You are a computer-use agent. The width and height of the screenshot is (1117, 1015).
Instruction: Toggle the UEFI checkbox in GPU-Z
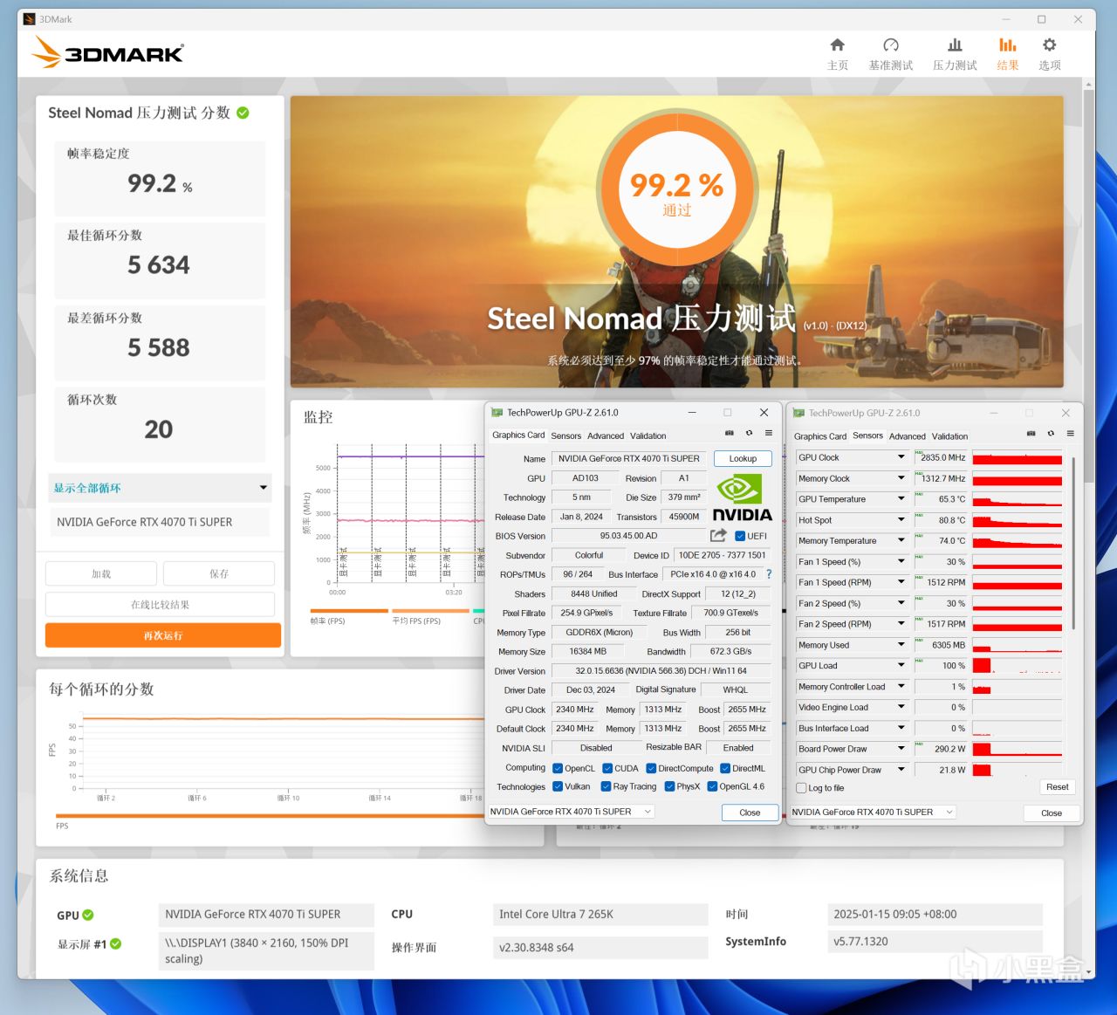[x=740, y=537]
